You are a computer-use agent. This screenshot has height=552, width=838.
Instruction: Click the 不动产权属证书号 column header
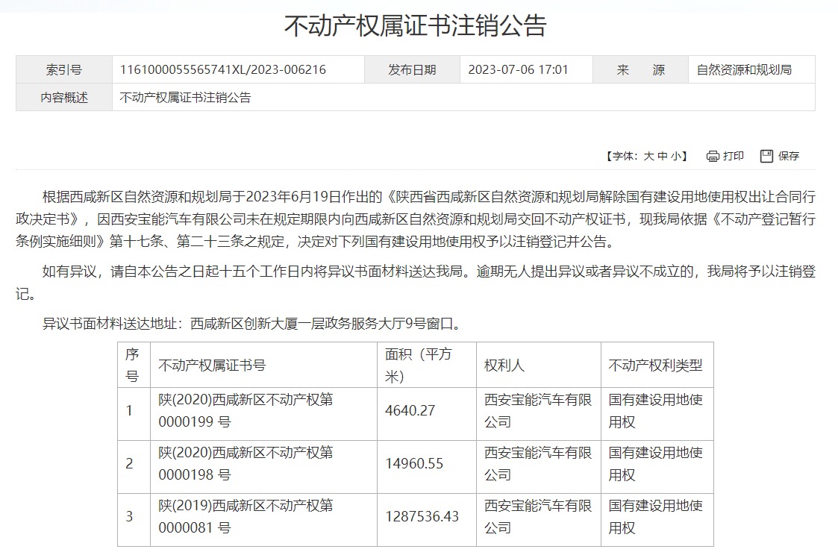pyautogui.click(x=264, y=365)
